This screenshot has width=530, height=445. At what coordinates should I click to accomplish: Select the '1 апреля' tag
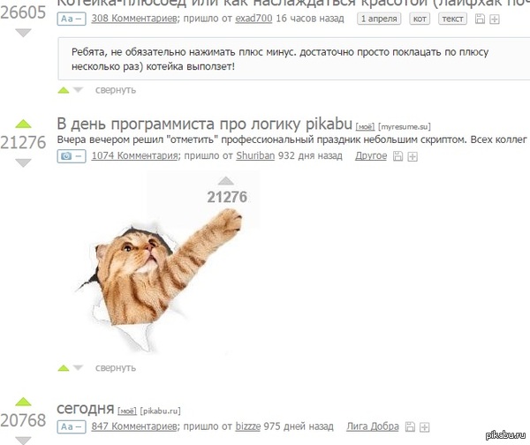click(379, 19)
